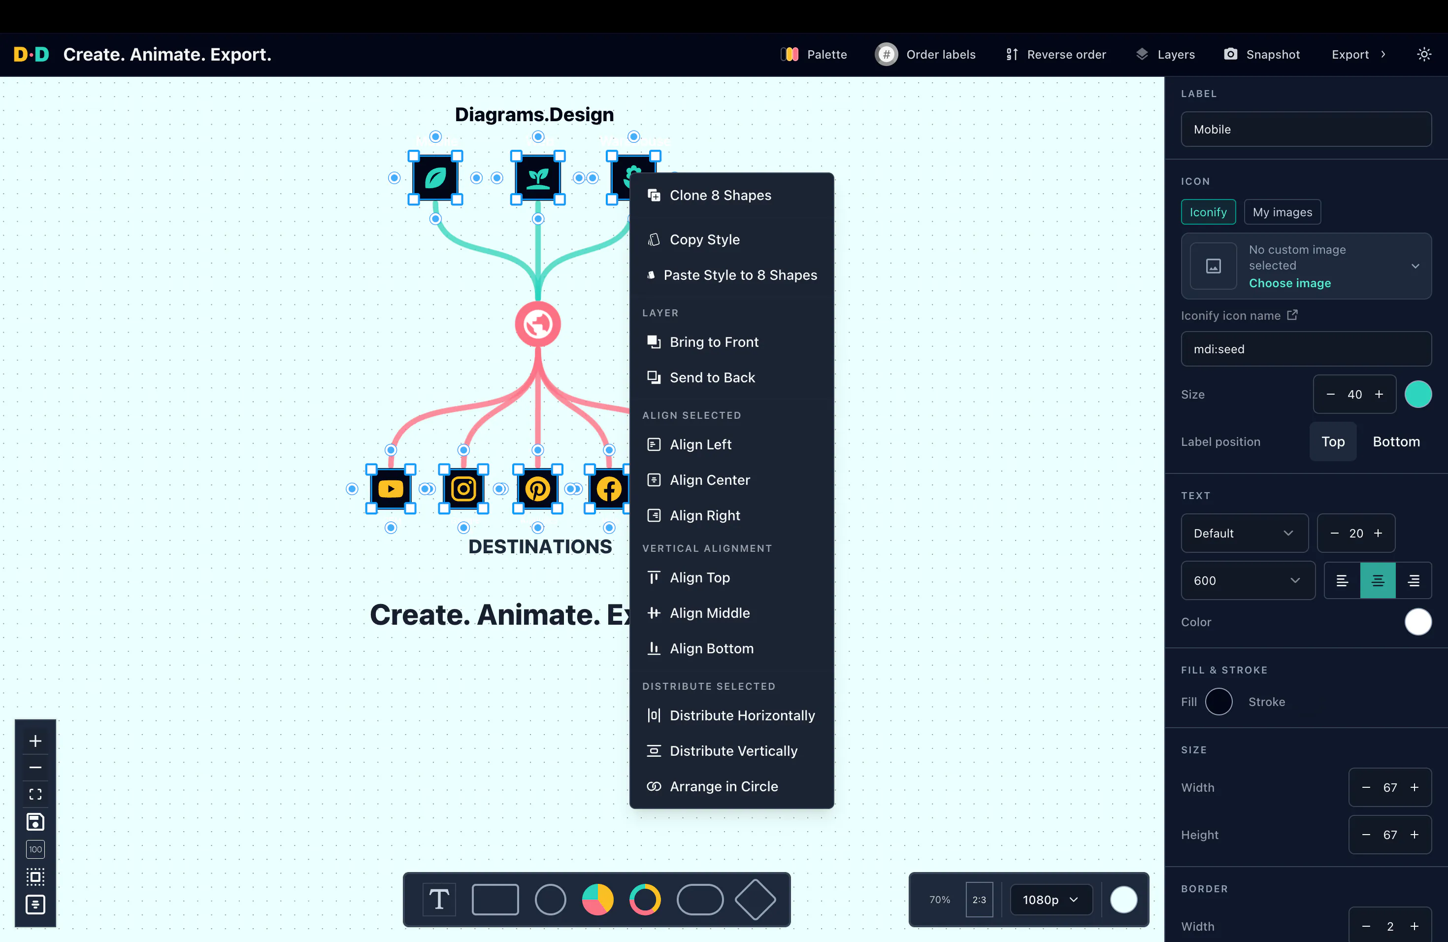
Task: Switch icon source to My images
Action: pos(1282,212)
